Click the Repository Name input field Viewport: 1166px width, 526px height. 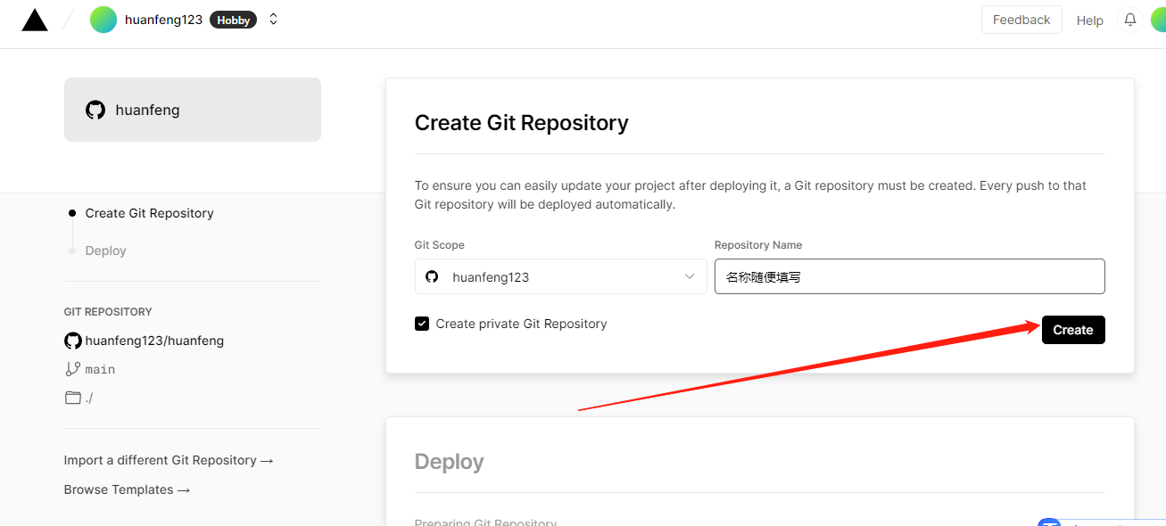tap(909, 276)
